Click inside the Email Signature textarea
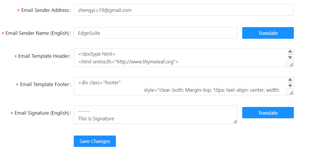The width and height of the screenshot is (310, 154). 155,115
